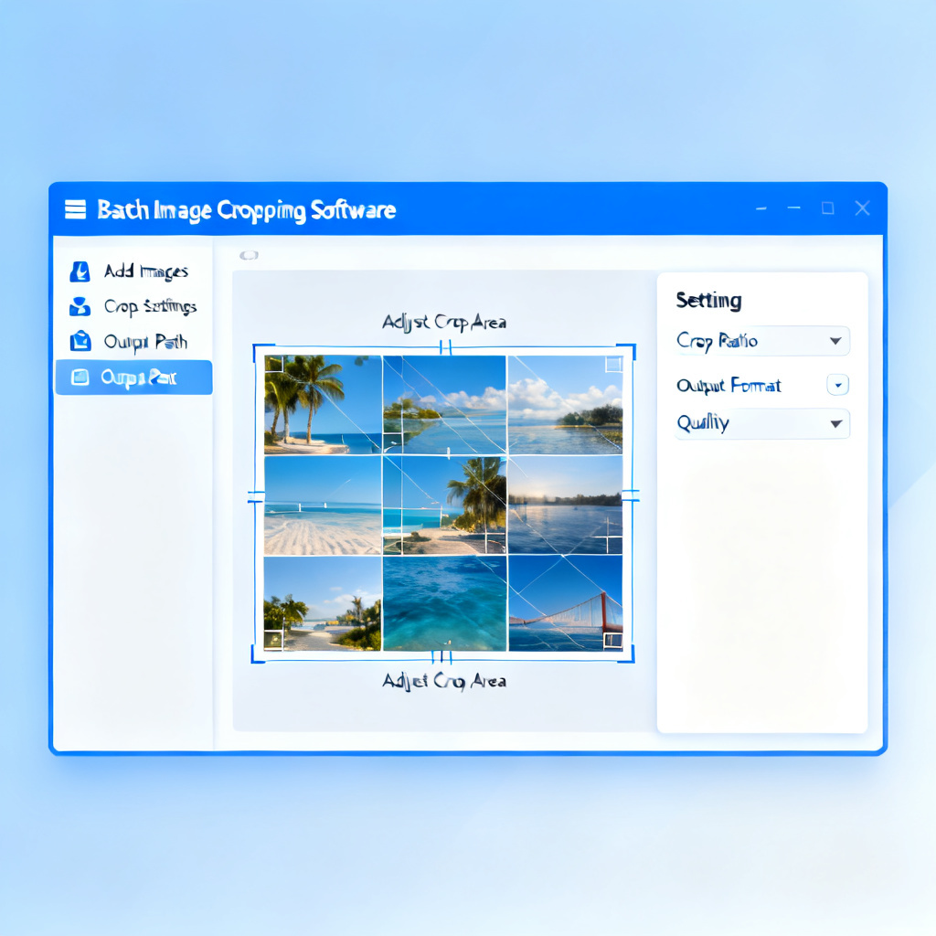The width and height of the screenshot is (936, 936).
Task: Select the white sand beach thumbnail
Action: point(323,505)
